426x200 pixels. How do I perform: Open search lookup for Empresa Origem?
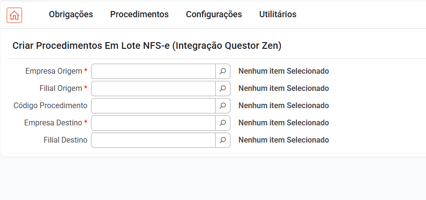223,71
